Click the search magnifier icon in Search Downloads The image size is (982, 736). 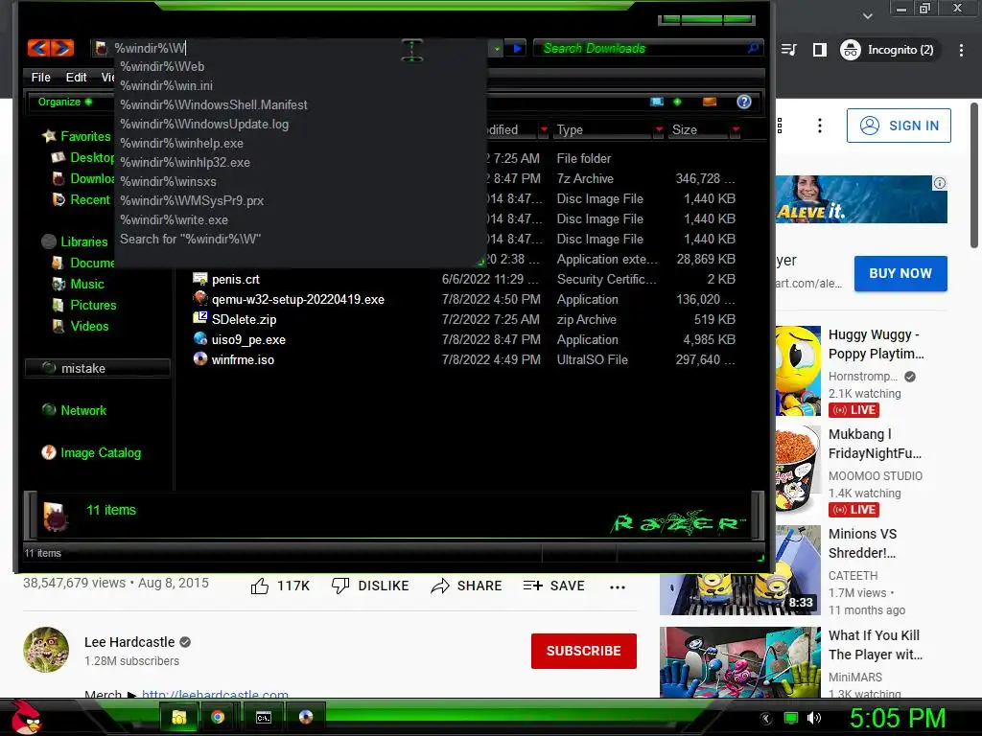[x=753, y=48]
